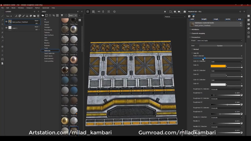This screenshot has width=251, height=141.
Task: Click the camera video icon in viewport toolbar
Action: coord(179,11)
